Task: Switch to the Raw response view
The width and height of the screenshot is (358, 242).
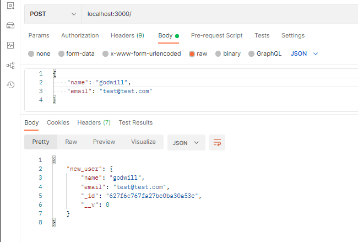Action: [x=71, y=142]
